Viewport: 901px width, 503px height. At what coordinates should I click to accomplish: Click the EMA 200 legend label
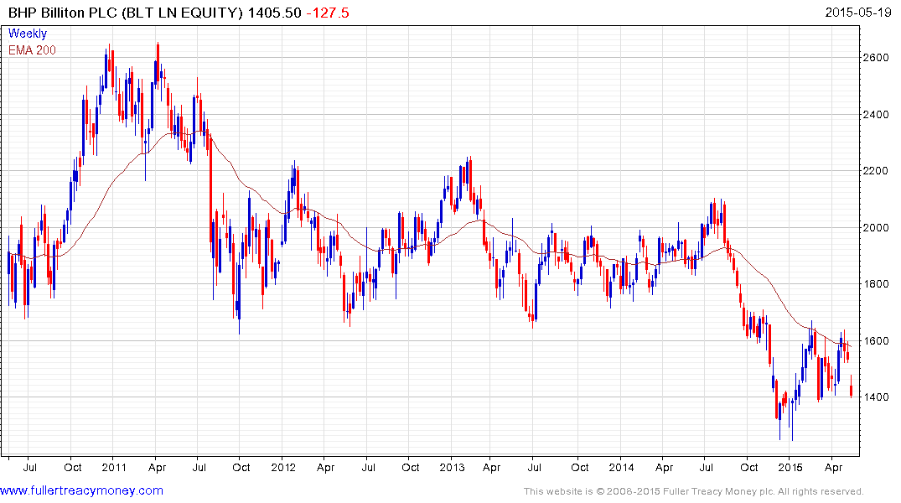pyautogui.click(x=32, y=50)
